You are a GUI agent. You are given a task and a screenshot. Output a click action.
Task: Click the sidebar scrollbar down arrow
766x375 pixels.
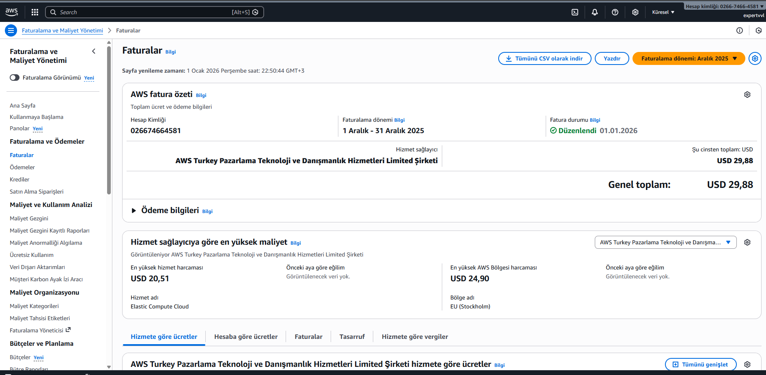[109, 367]
